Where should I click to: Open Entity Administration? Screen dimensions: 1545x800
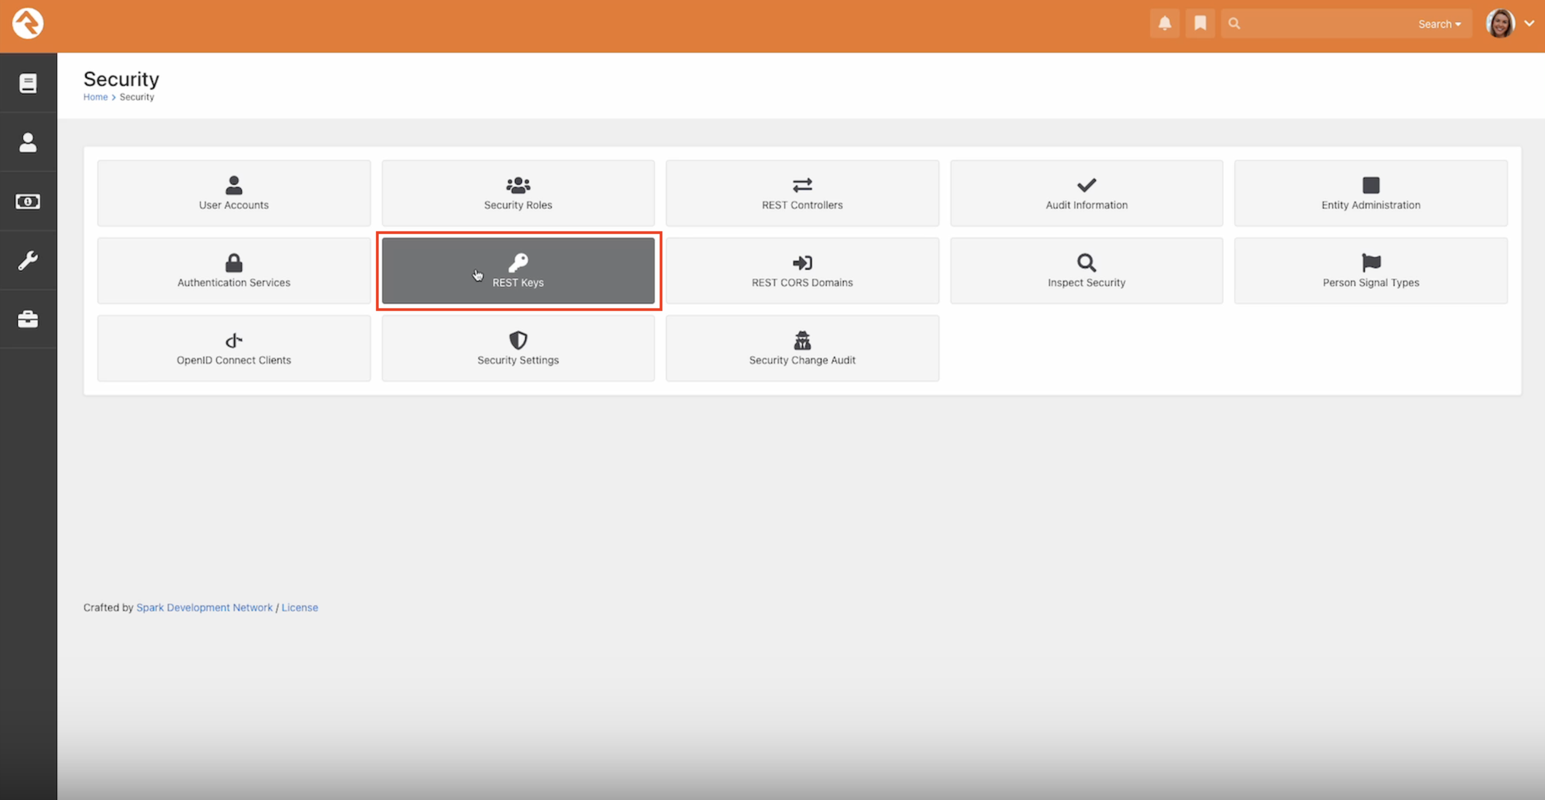pyautogui.click(x=1371, y=193)
